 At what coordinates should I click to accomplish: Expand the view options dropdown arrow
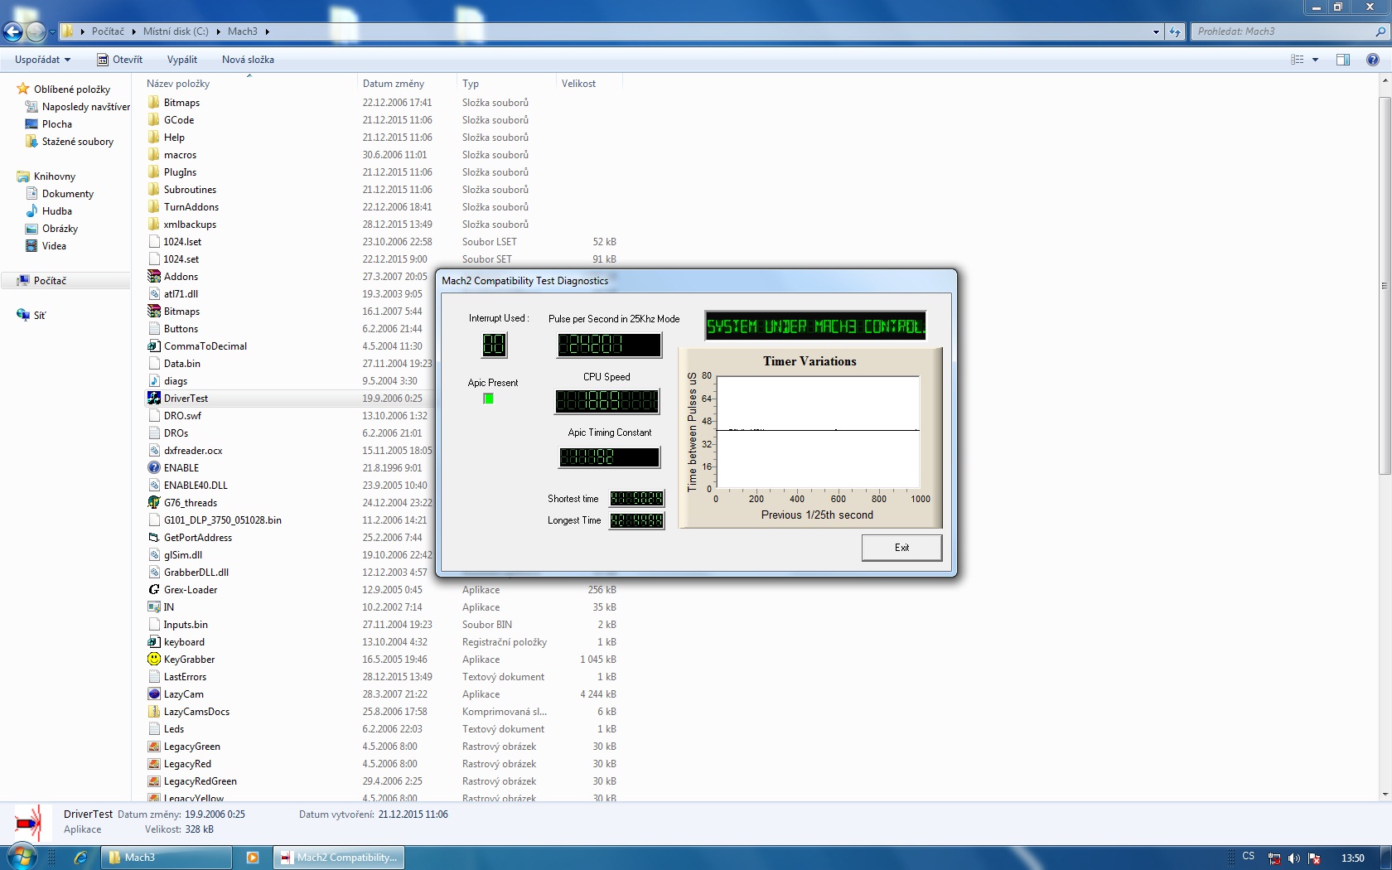pyautogui.click(x=1315, y=60)
